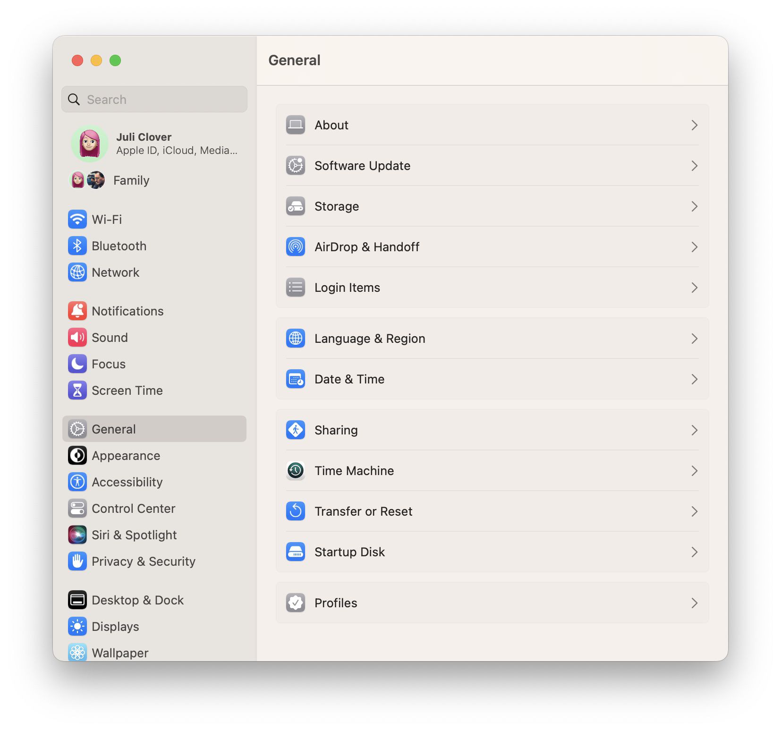Viewport: 781px width, 731px height.
Task: Open Software Update via its chevron
Action: [x=694, y=166]
